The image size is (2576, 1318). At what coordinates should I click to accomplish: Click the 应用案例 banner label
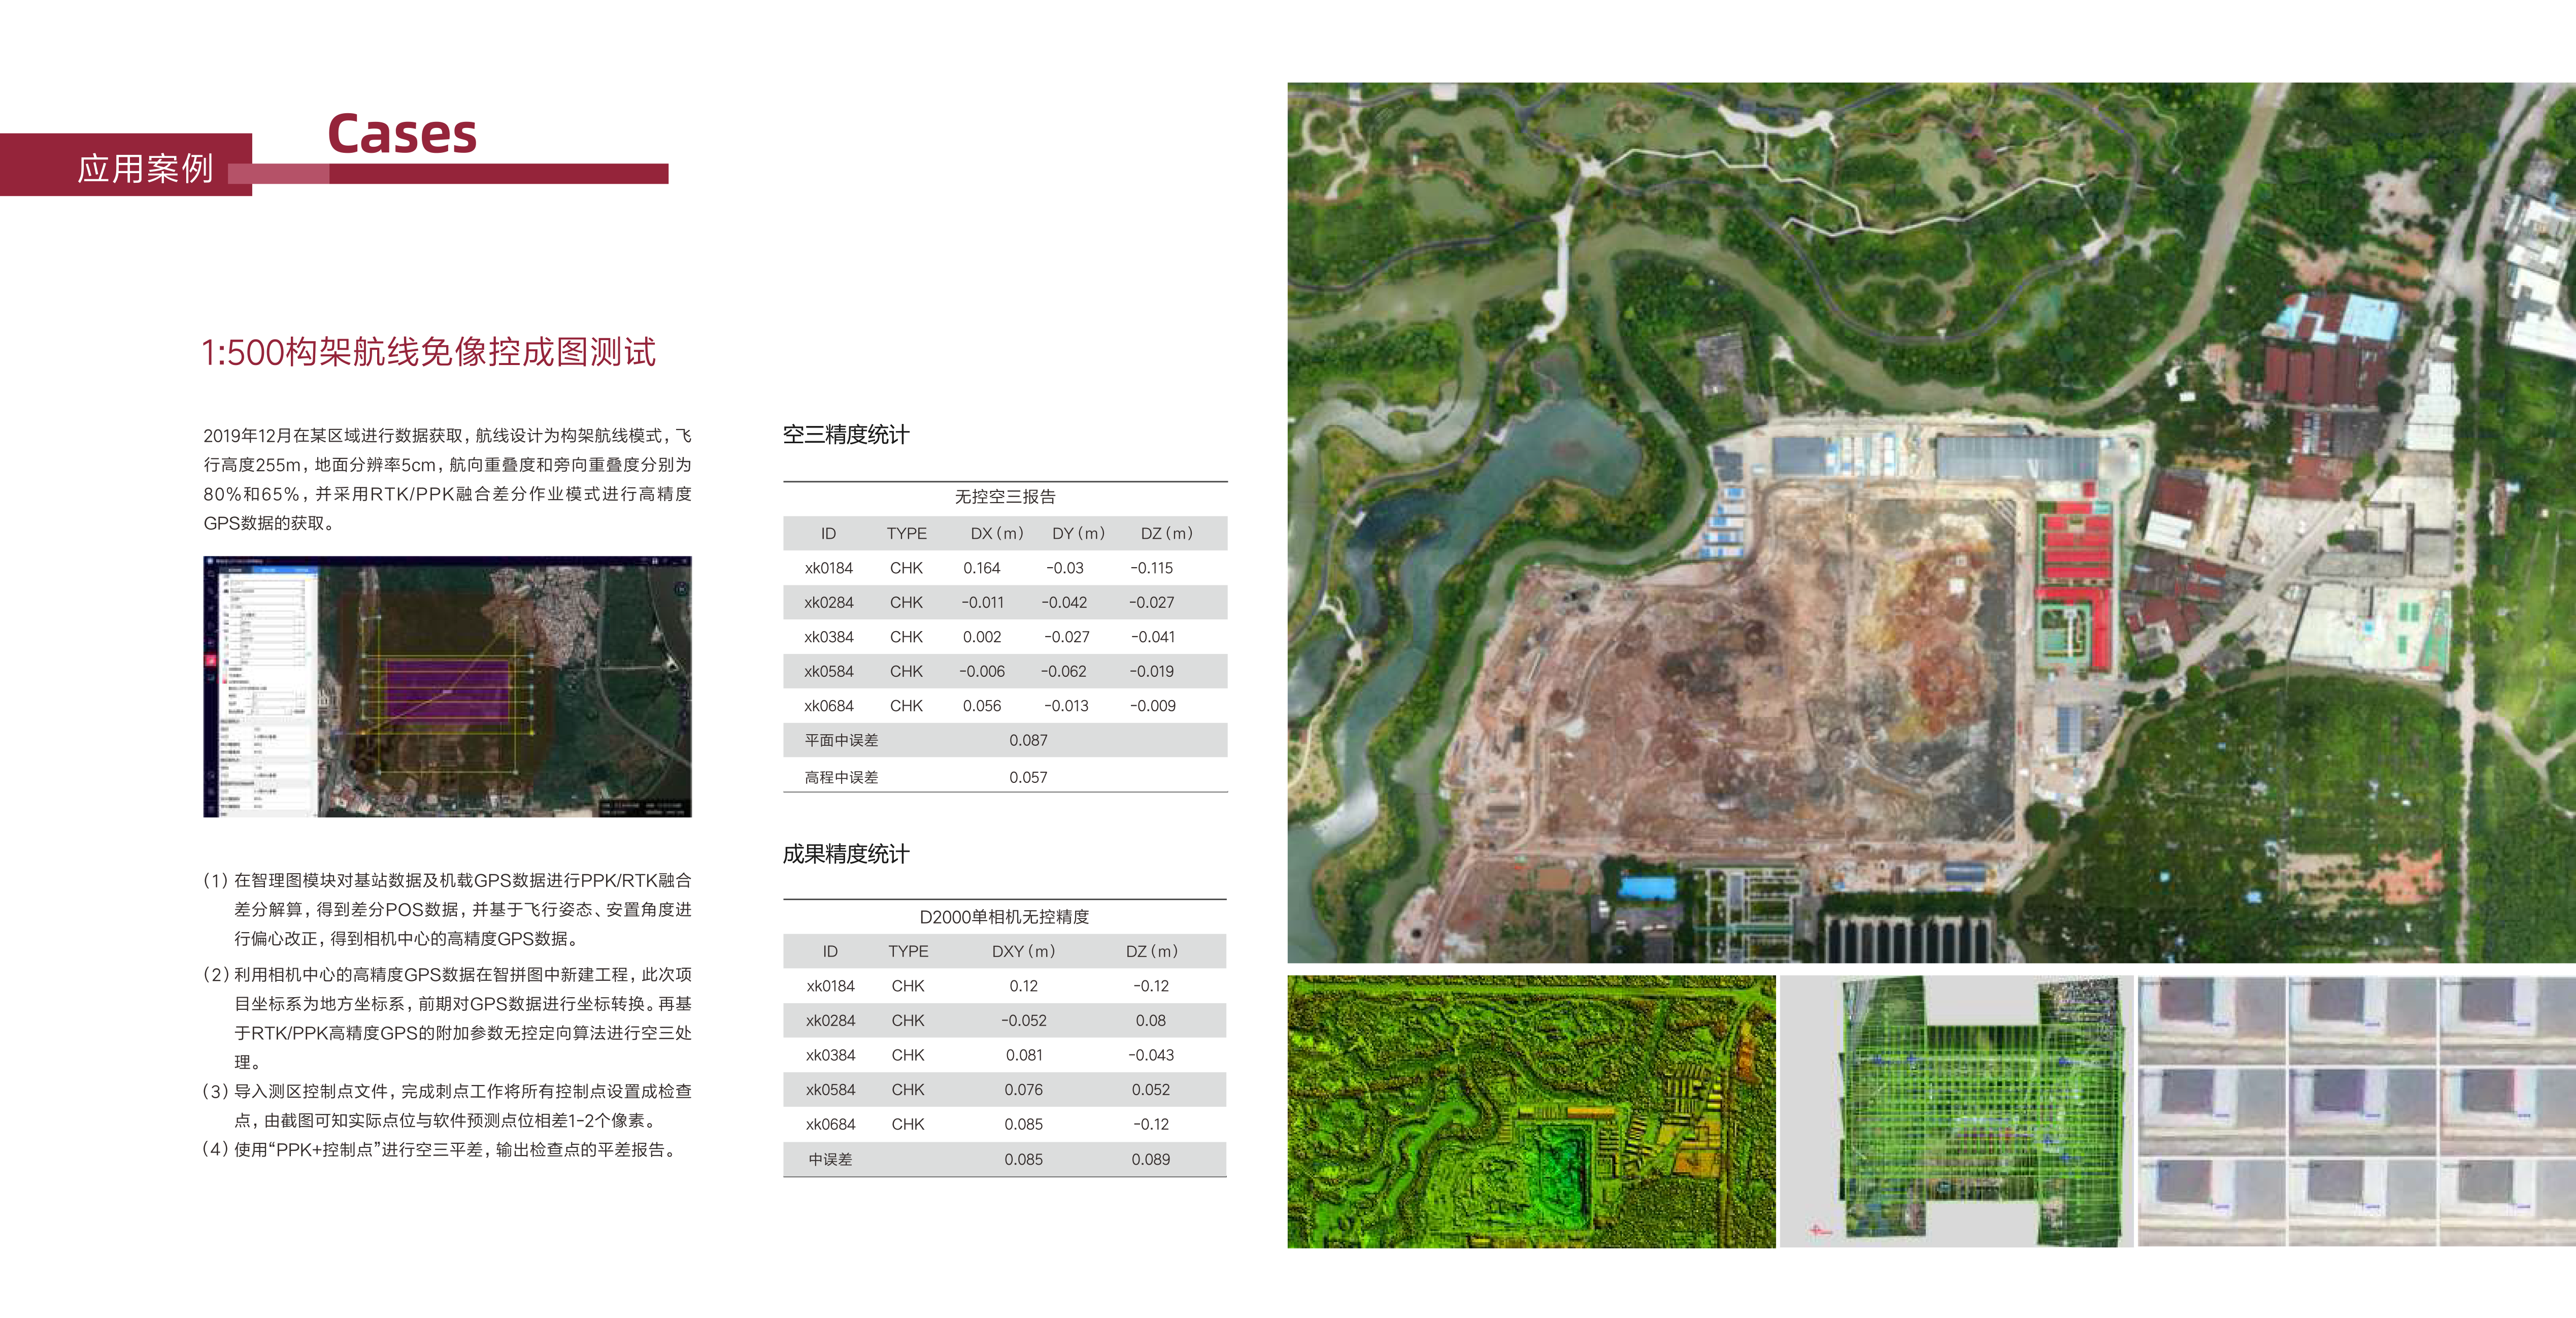[x=146, y=168]
